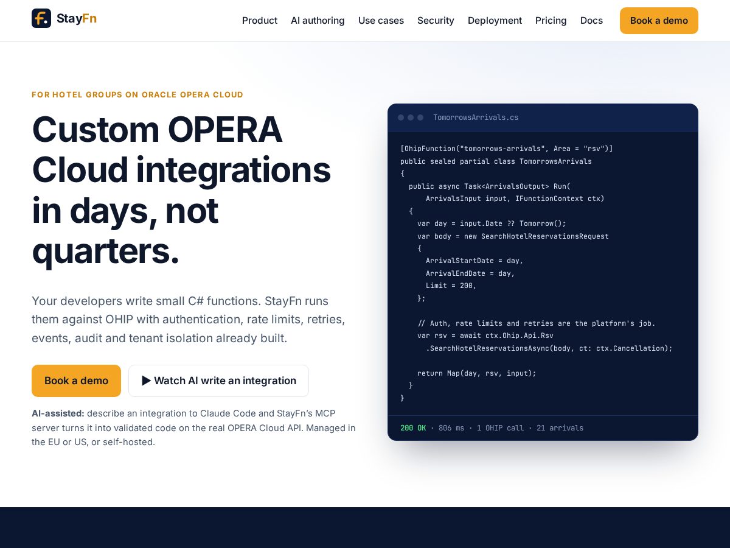Click the 'public sealed partial class TomorrowsArrivals' line

click(x=496, y=161)
